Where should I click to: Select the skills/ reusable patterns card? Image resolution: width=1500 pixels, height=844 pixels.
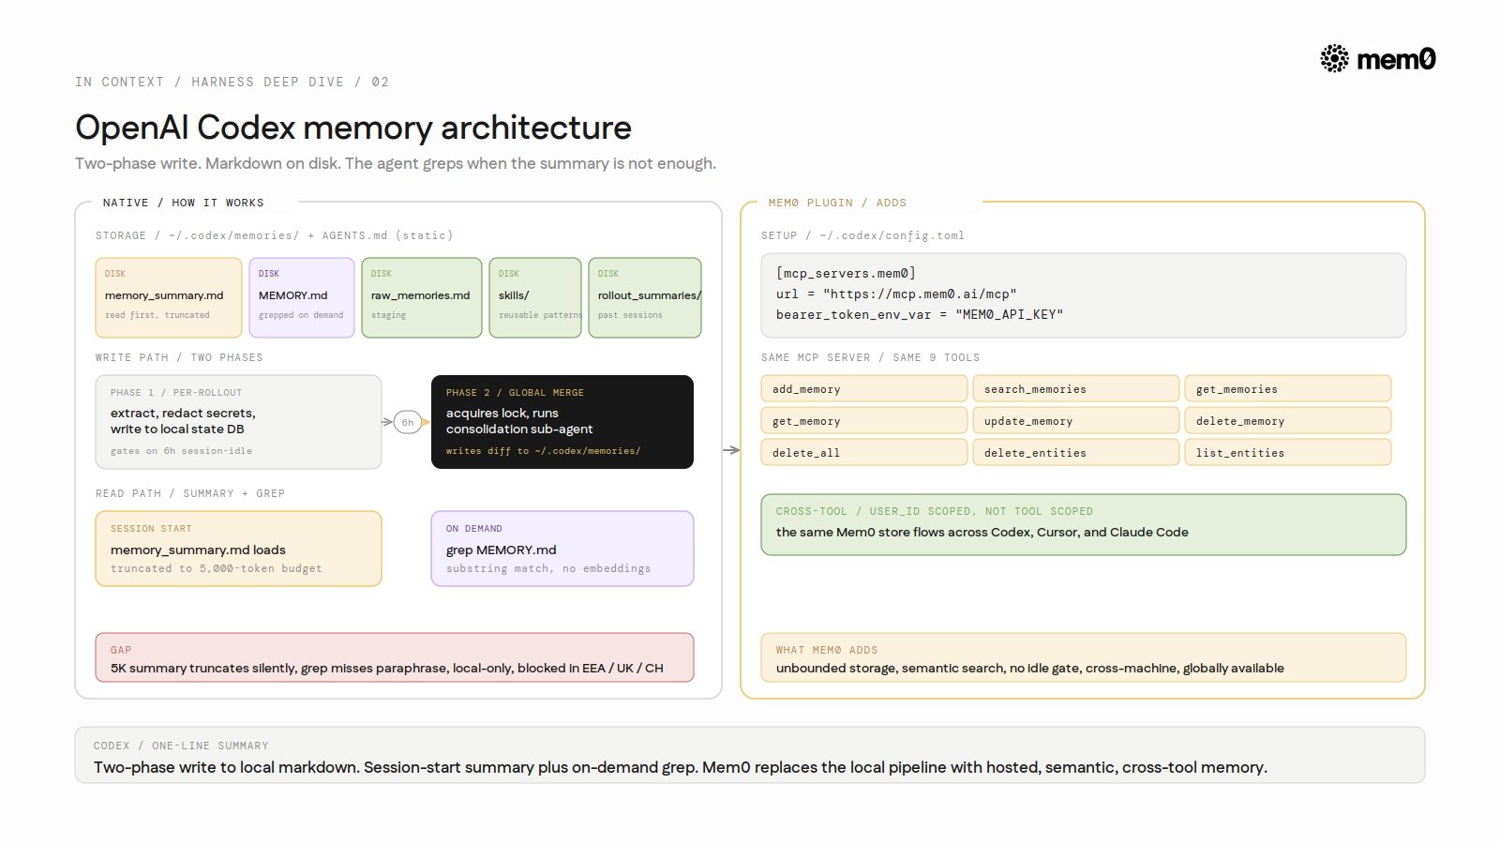[x=535, y=297]
